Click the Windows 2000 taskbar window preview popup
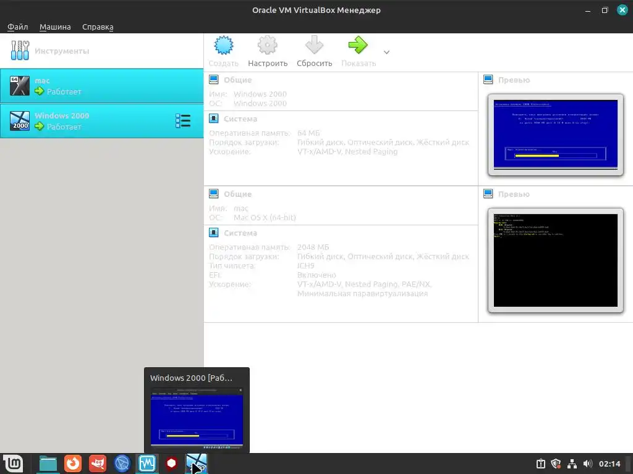633x474 pixels. click(x=197, y=410)
